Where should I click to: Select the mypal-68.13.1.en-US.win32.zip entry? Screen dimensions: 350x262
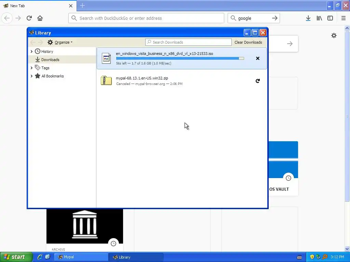point(182,81)
